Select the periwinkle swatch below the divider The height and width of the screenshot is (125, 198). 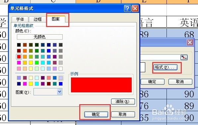19,78
